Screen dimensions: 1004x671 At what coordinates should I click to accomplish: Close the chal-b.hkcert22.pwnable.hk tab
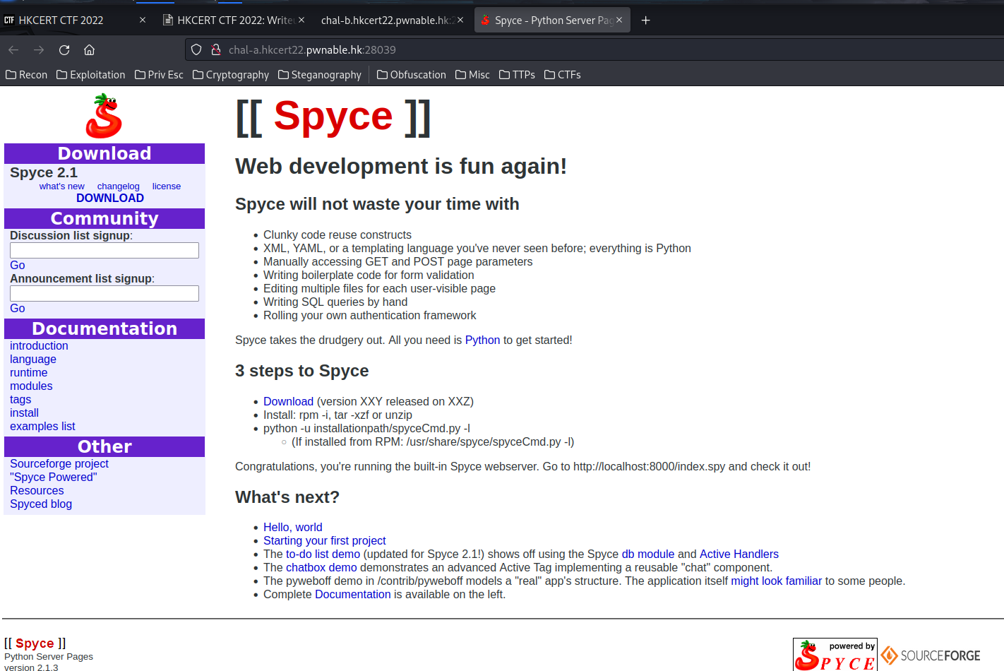[x=460, y=20]
